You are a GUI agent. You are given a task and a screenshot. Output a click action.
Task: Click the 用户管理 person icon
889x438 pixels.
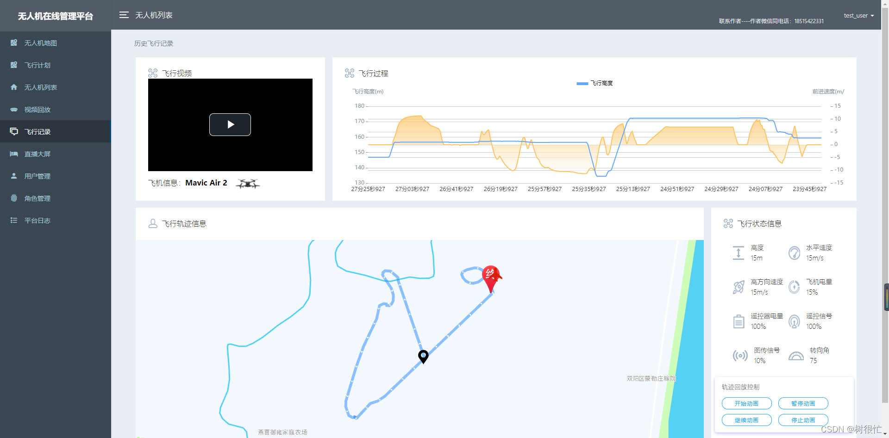[x=14, y=176]
